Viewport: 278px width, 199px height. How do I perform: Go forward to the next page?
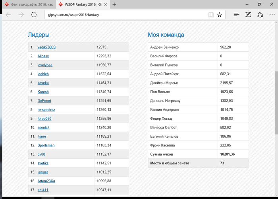21,15
